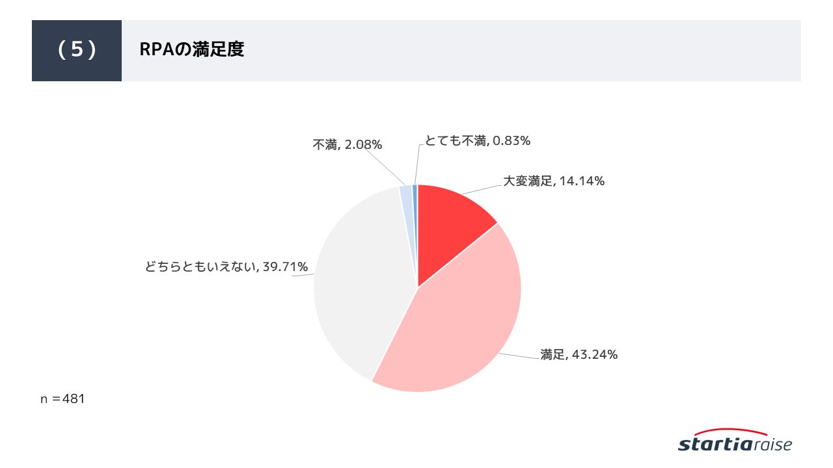Image resolution: width=833 pixels, height=468 pixels.
Task: Click the leader line to 満足 label
Action: [x=521, y=354]
